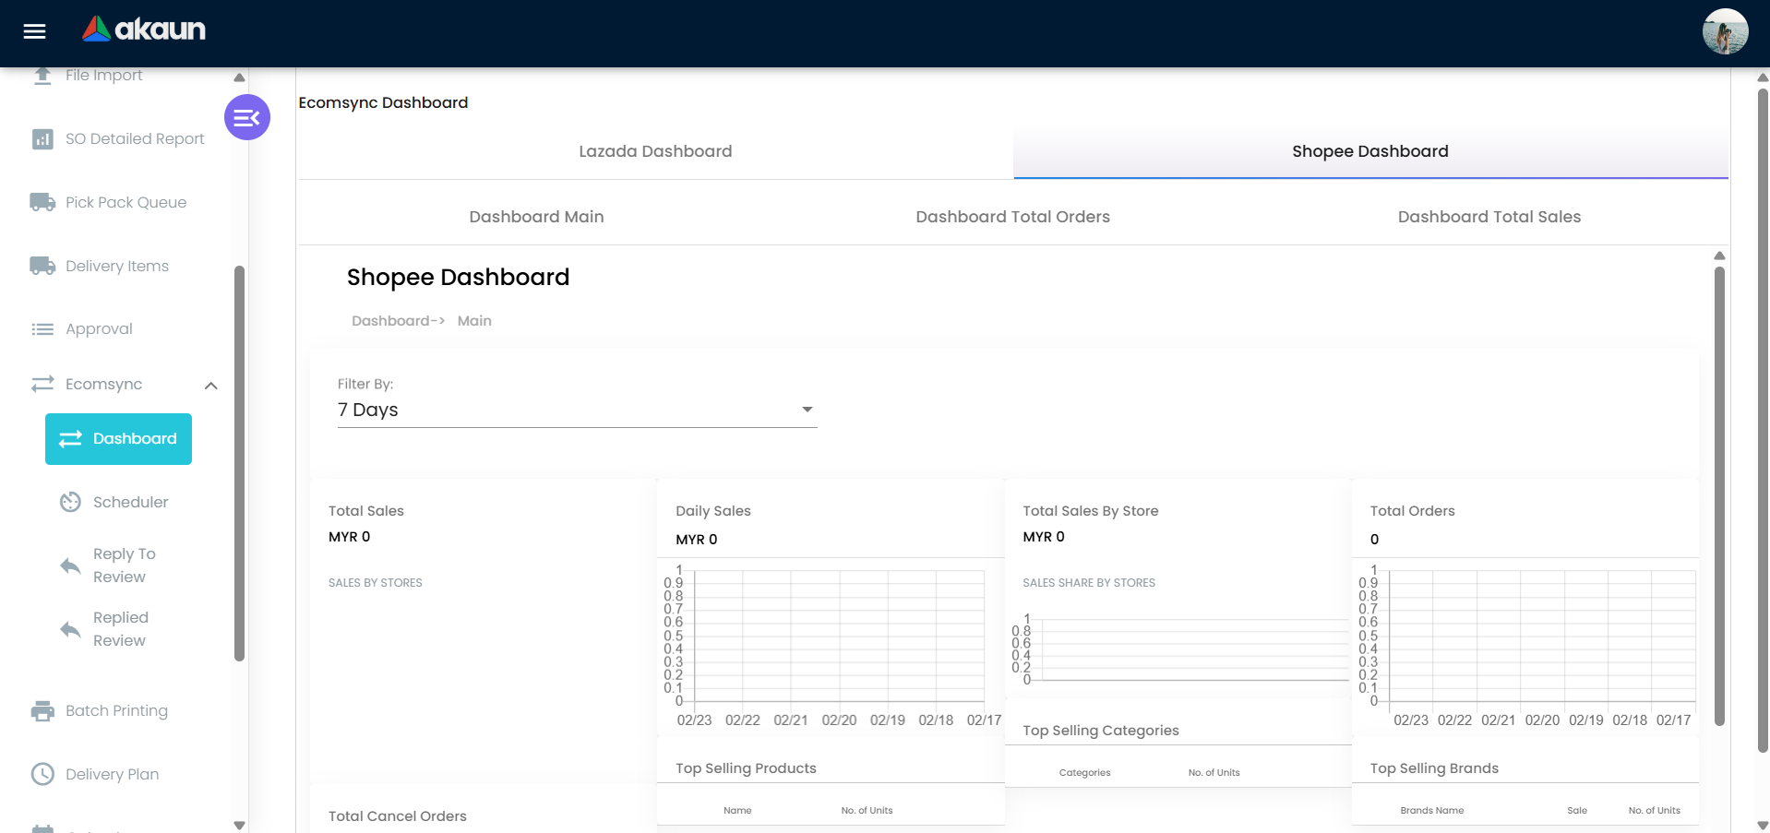Switch to Lazada Dashboard tab
This screenshot has height=833, width=1770.
(655, 151)
